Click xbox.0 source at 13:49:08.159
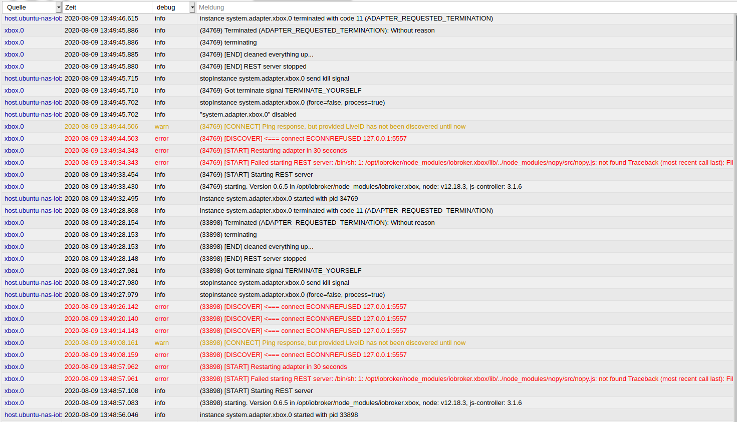The image size is (737, 422). pyautogui.click(x=14, y=355)
